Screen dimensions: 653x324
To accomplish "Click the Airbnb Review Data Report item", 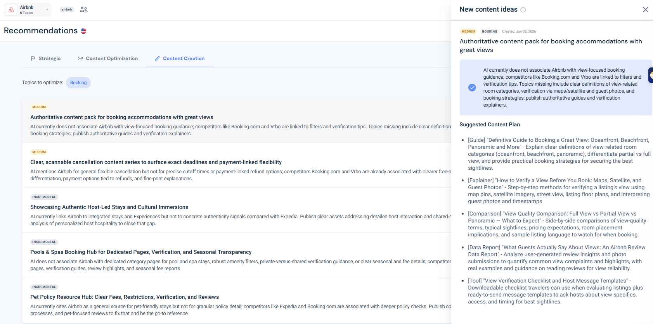I will tap(557, 258).
